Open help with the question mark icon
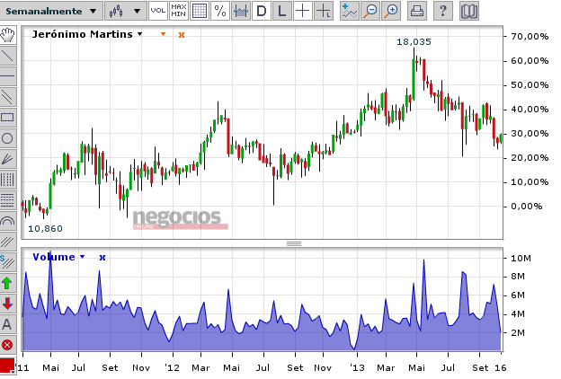Image resolution: width=561 pixels, height=379 pixels. point(443,11)
